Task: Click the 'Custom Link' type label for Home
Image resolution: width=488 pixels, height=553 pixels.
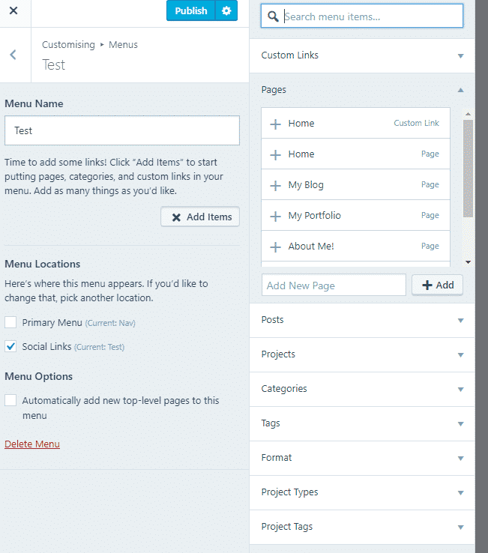Action: click(x=416, y=123)
